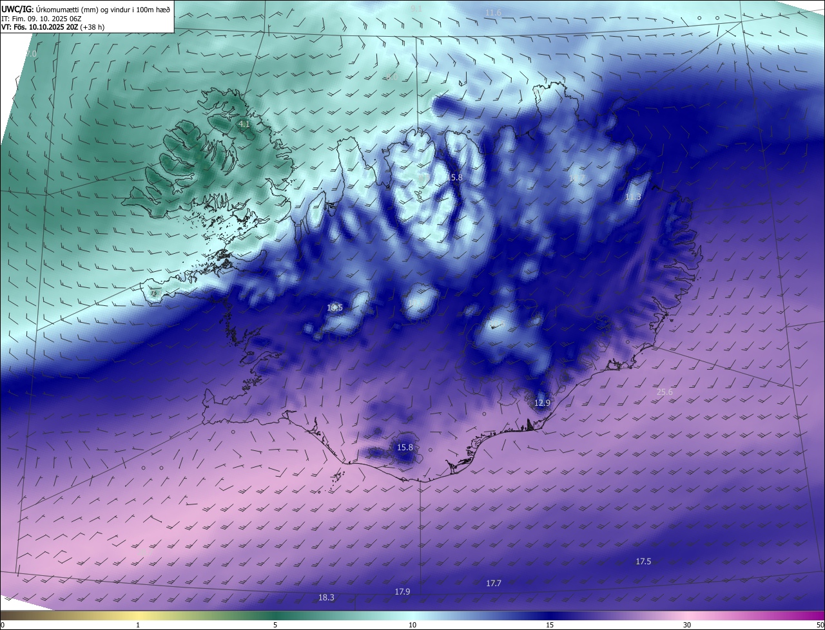Click the precipitation colour scale bar
The height and width of the screenshot is (630, 825).
pyautogui.click(x=412, y=616)
